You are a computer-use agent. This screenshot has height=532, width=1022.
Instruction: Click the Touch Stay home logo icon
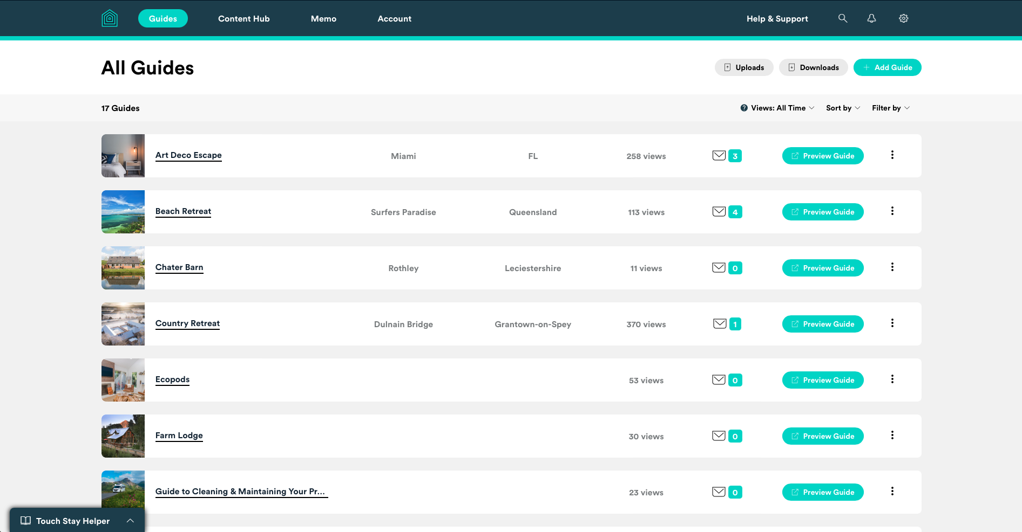pos(110,18)
